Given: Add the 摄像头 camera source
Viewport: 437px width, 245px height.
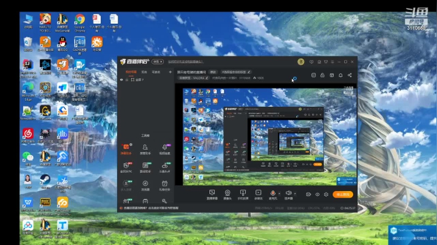Looking at the screenshot, I should (228, 195).
